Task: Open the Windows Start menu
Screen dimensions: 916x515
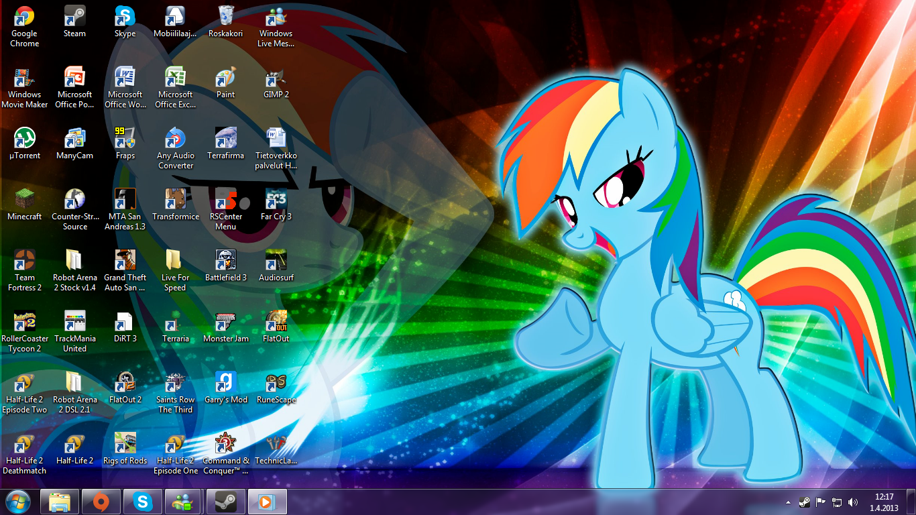Action: (x=18, y=502)
